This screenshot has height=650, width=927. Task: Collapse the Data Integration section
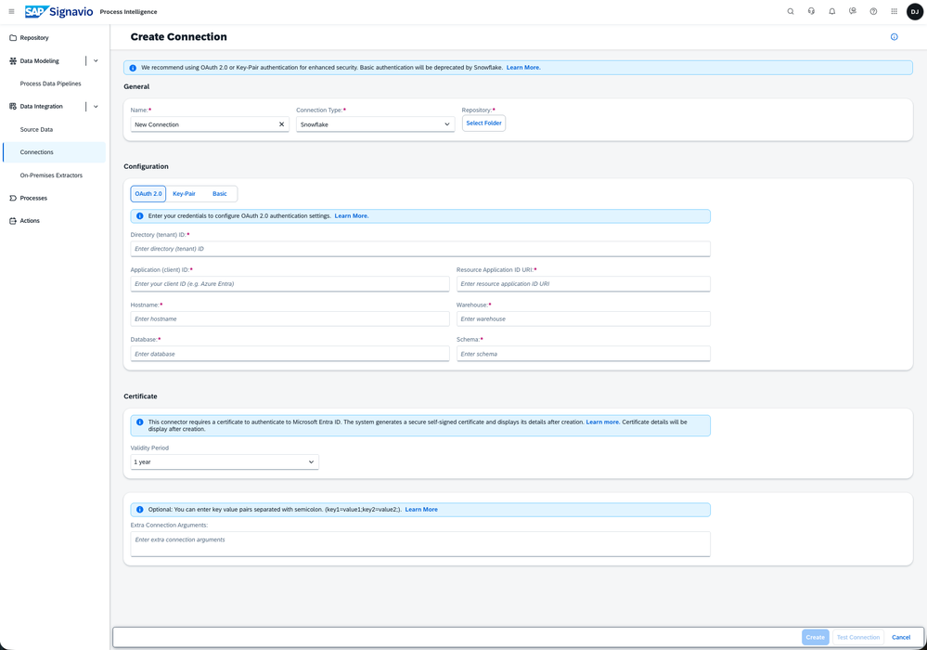click(x=96, y=106)
